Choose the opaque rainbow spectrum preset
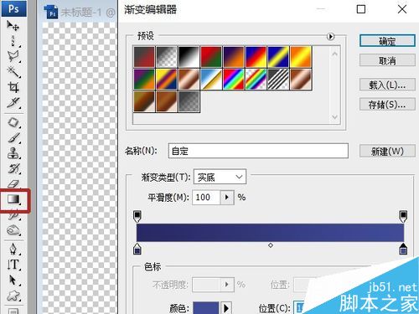 click(234, 80)
